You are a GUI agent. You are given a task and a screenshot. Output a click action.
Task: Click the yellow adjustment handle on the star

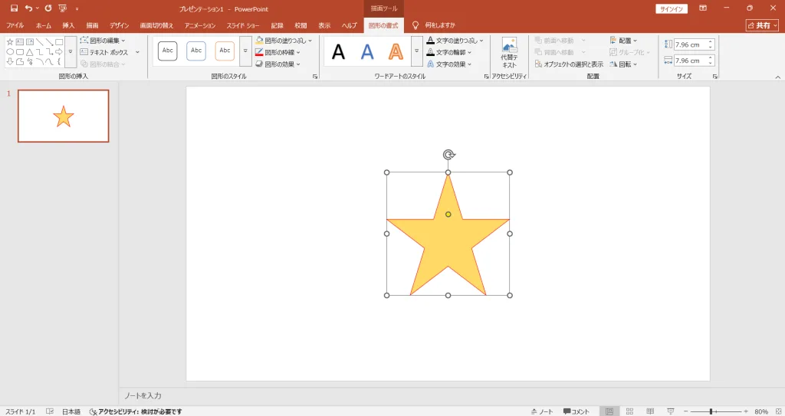click(448, 215)
